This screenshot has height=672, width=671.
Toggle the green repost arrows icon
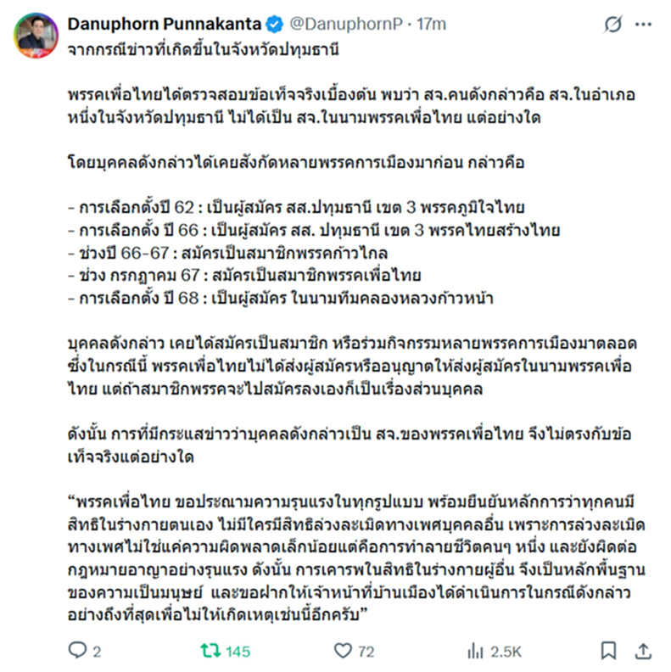point(210,651)
